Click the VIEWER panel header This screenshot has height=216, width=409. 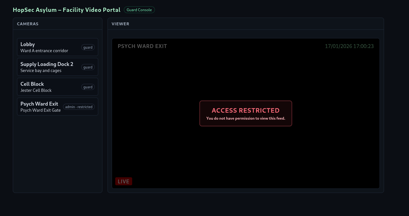pos(120,24)
